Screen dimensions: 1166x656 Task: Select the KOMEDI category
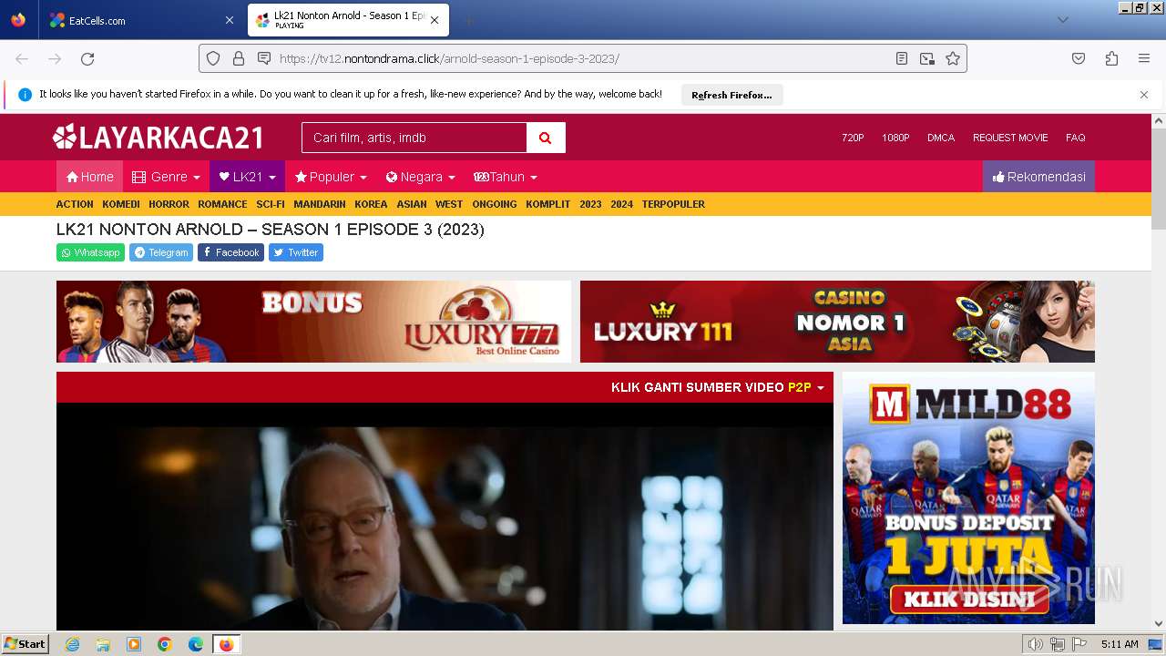point(121,204)
